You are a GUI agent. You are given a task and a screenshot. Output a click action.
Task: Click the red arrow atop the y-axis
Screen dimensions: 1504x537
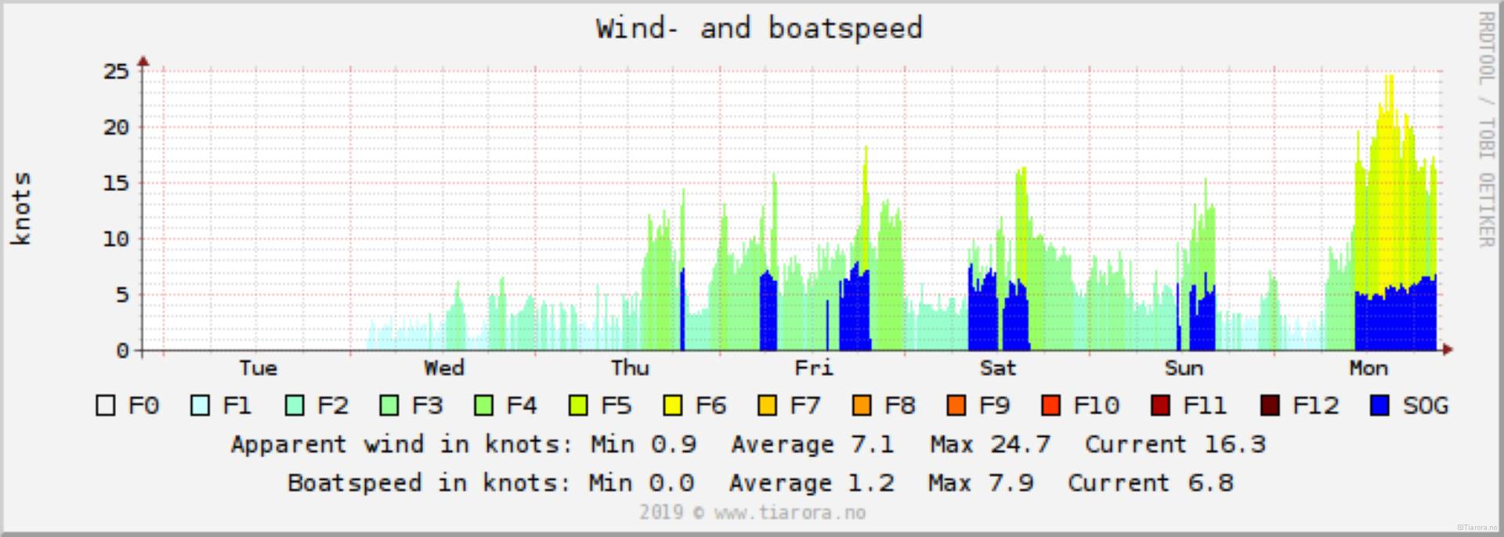(143, 61)
